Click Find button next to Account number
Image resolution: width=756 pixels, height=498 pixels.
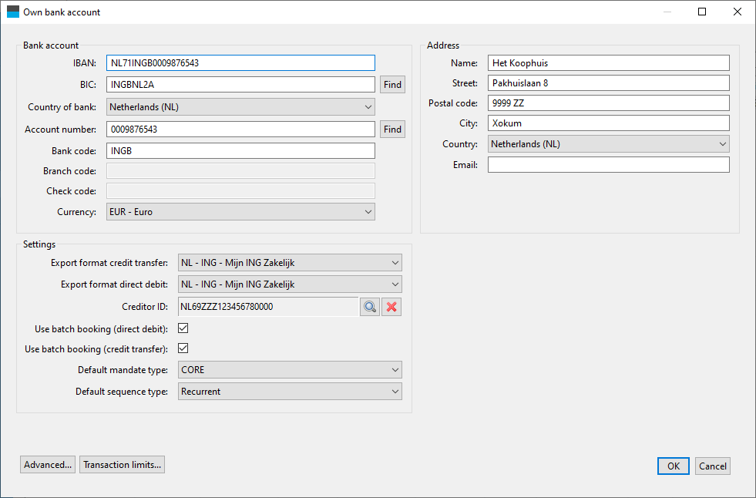point(392,130)
